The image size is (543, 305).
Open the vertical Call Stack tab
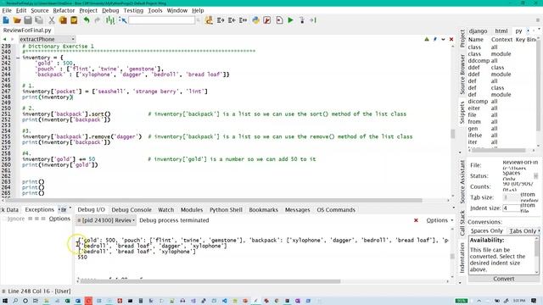(x=462, y=224)
